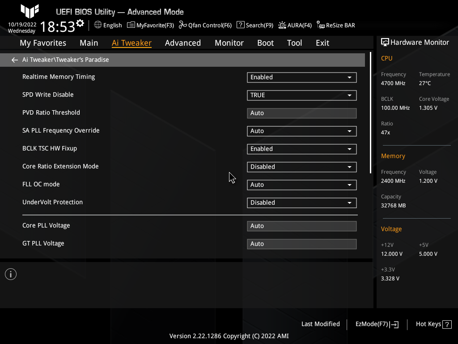Open AURA lighting settings
The width and height of the screenshot is (458, 344).
point(295,25)
